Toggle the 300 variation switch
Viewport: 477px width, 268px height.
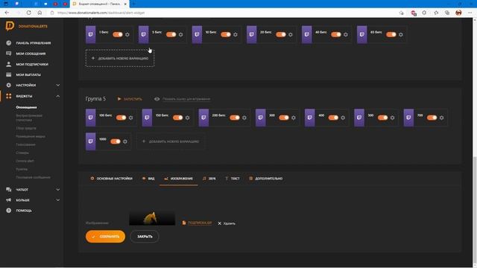pyautogui.click(x=283, y=118)
